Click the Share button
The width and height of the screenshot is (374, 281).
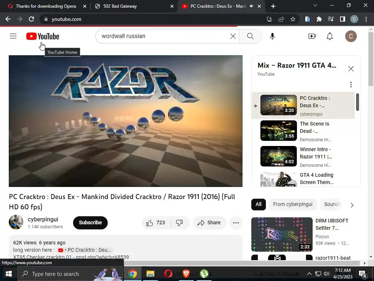tap(209, 223)
